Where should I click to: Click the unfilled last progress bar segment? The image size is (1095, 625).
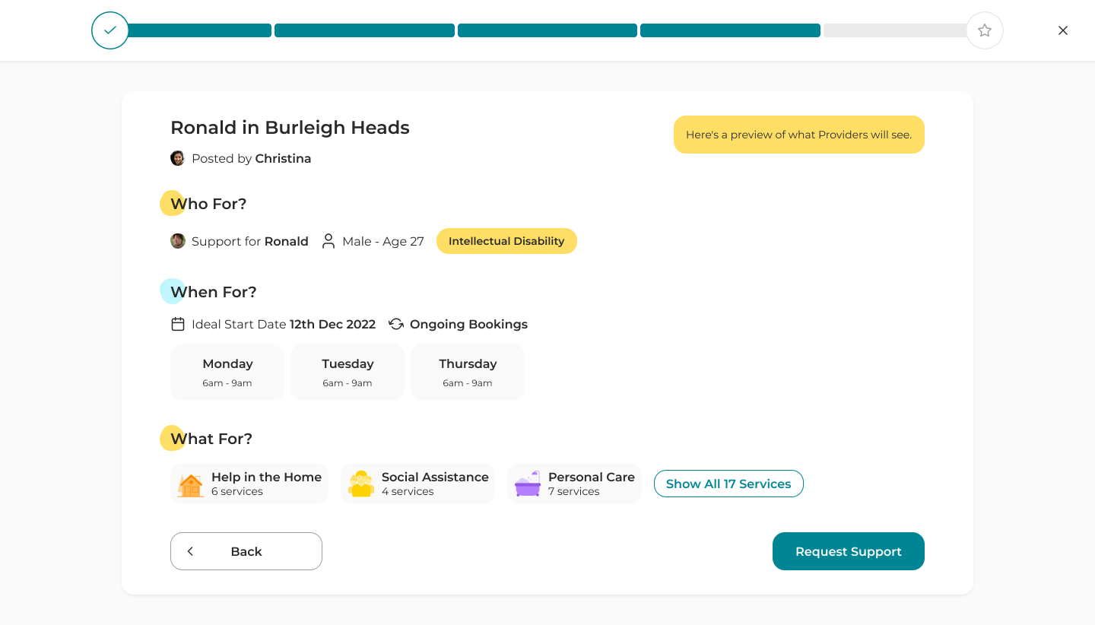click(x=894, y=30)
